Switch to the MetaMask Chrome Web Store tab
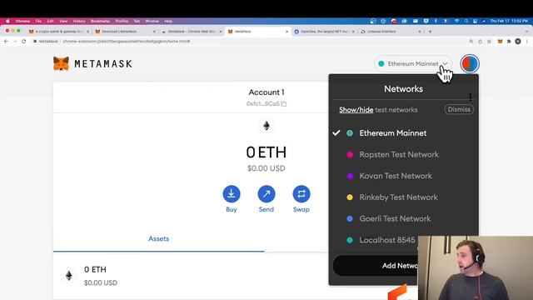This screenshot has width=533, height=300. (x=192, y=32)
